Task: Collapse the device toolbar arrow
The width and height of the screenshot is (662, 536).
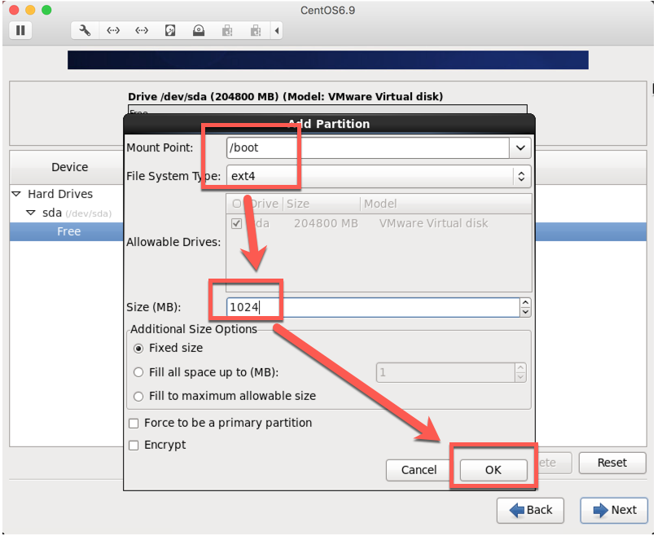Action: [x=277, y=31]
